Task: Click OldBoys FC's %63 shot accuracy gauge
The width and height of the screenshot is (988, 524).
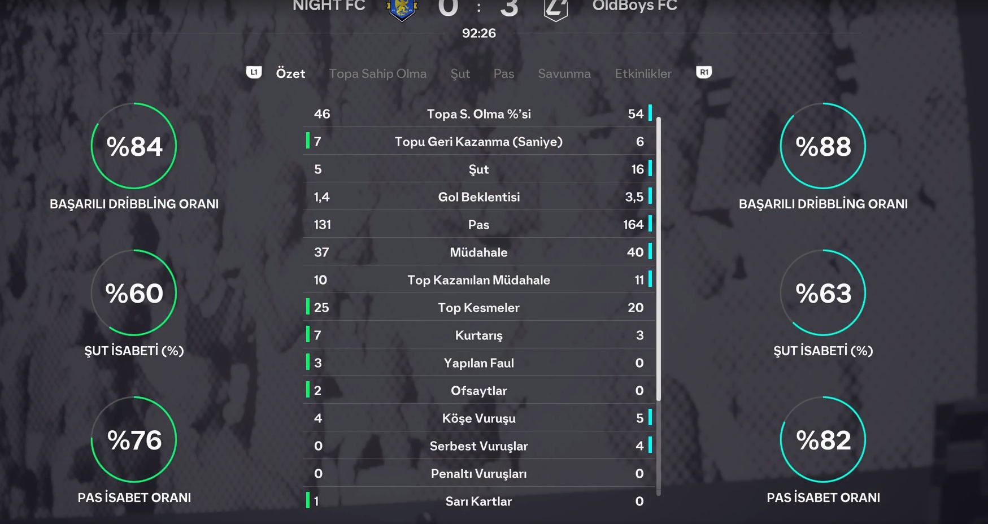Action: pos(823,293)
